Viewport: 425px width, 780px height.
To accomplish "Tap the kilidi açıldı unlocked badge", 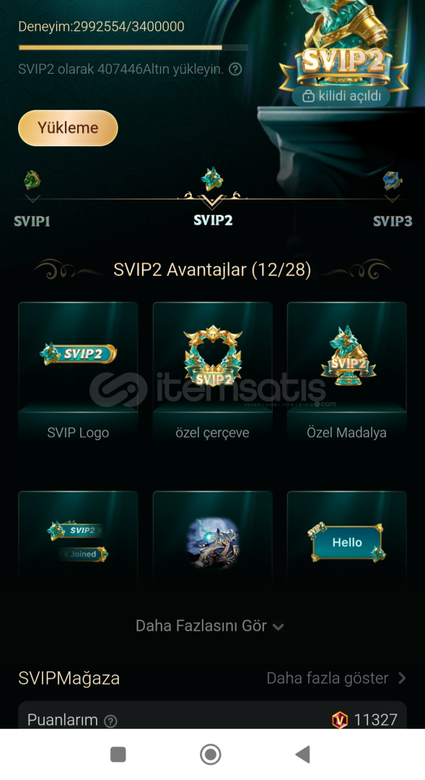I will pos(341,96).
